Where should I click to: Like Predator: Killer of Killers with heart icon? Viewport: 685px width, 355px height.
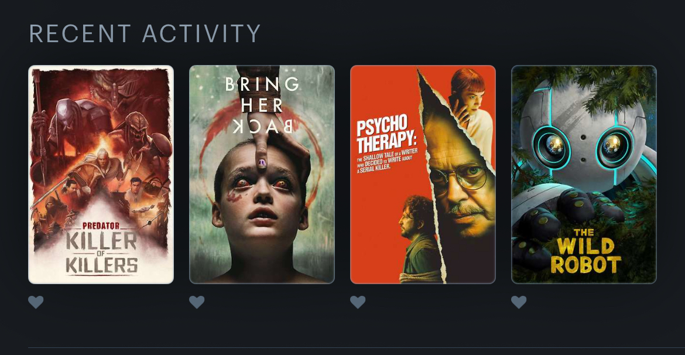click(36, 302)
